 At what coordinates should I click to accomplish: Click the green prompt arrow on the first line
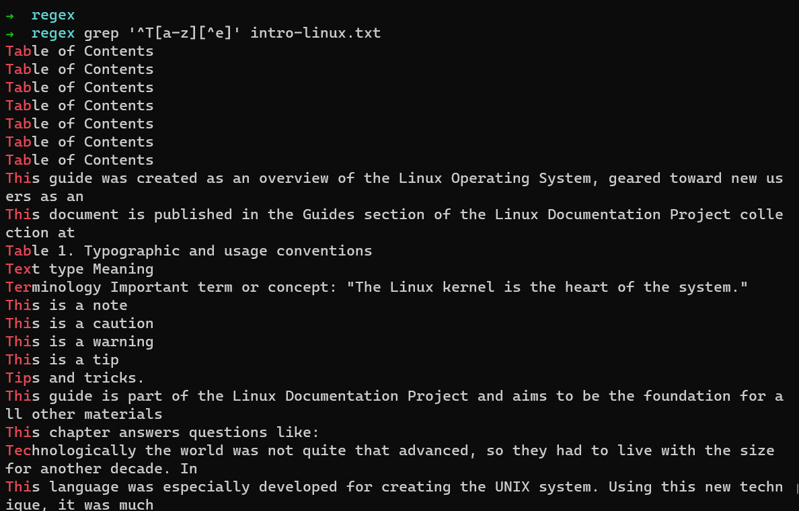click(9, 15)
